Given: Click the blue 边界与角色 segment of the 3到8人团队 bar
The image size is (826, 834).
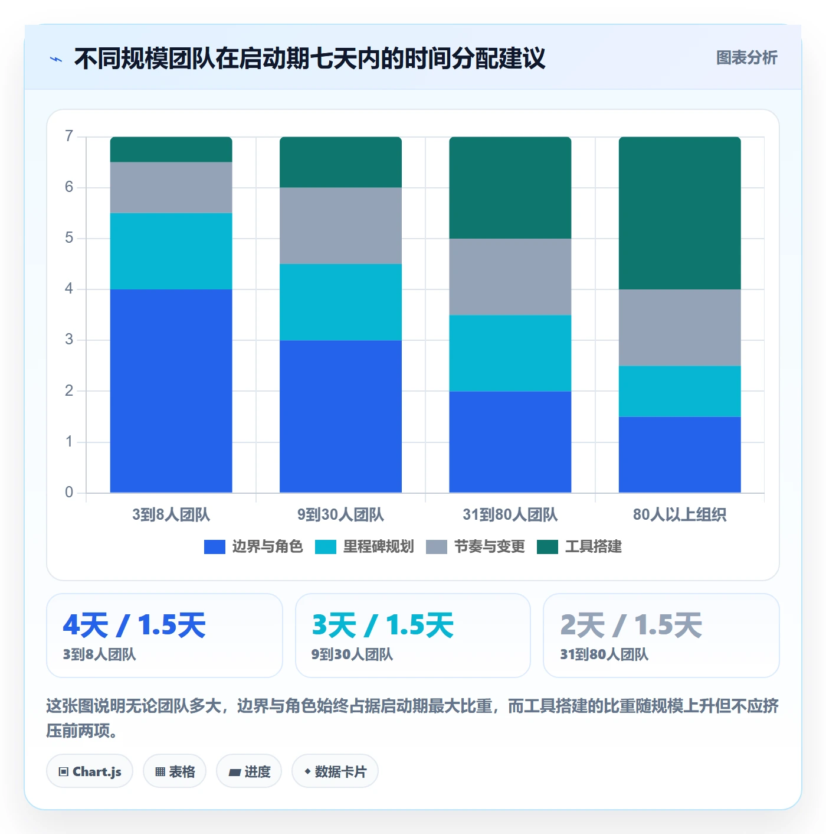Looking at the screenshot, I should (x=171, y=391).
